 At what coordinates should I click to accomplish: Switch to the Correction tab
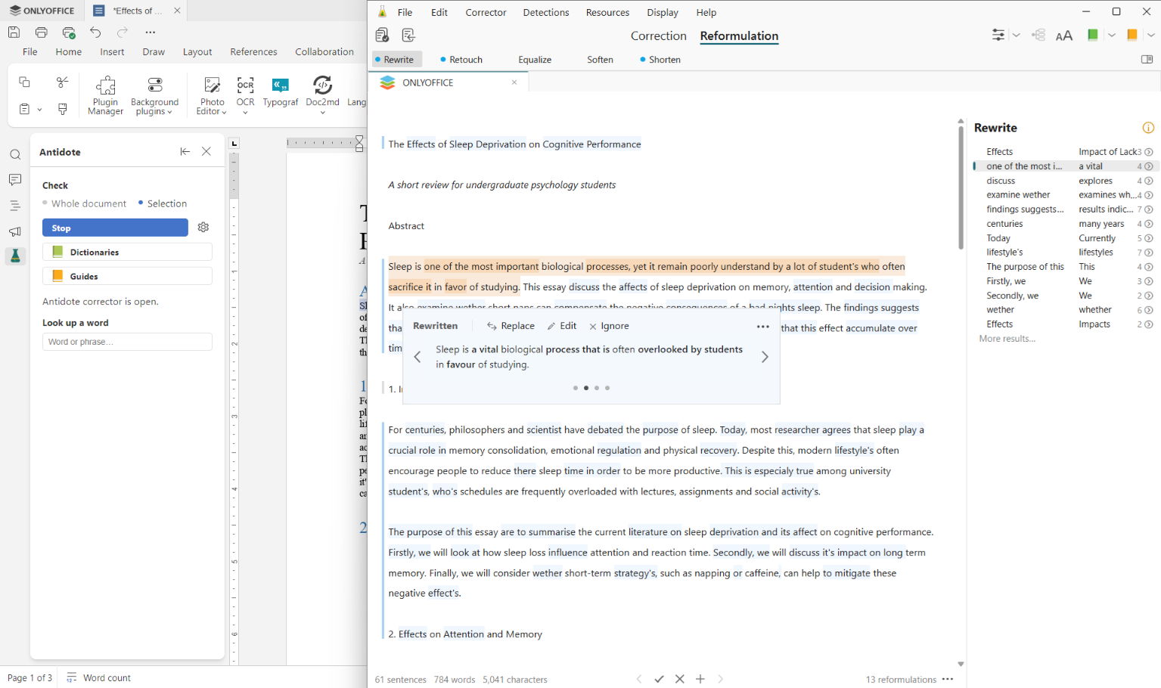(x=658, y=36)
